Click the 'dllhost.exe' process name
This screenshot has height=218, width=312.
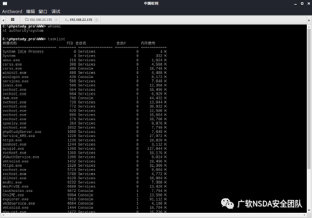(x=14, y=178)
